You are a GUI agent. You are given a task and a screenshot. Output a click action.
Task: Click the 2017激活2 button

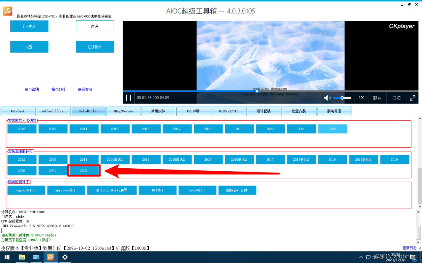click(301, 159)
